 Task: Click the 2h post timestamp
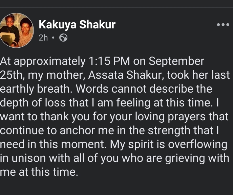[43, 38]
